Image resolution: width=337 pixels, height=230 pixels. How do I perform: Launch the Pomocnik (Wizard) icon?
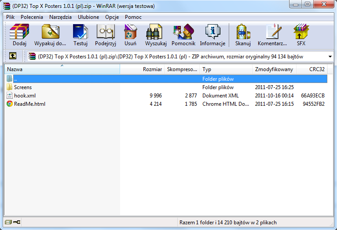click(183, 35)
